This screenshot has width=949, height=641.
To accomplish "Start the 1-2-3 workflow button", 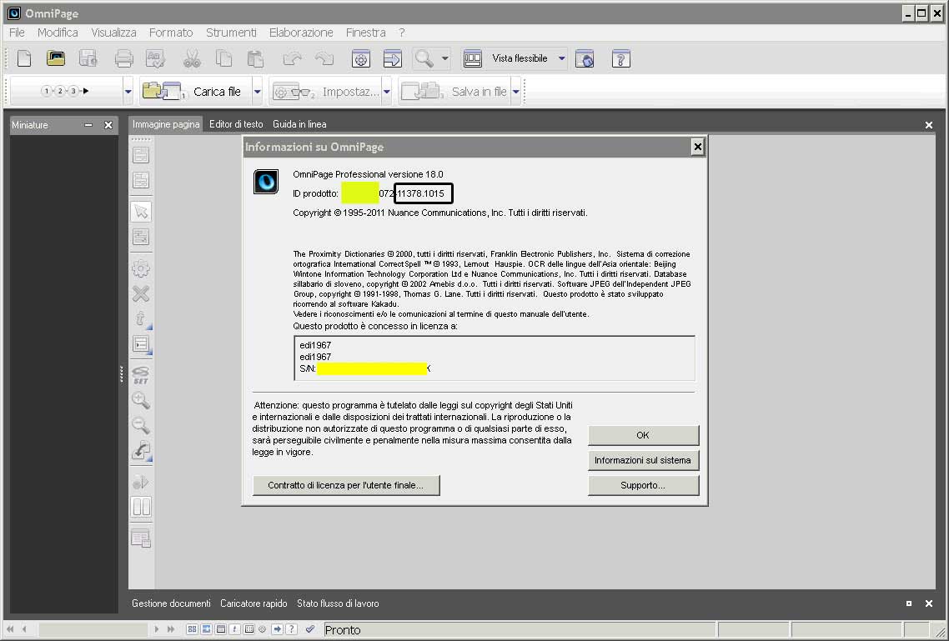I will point(65,92).
